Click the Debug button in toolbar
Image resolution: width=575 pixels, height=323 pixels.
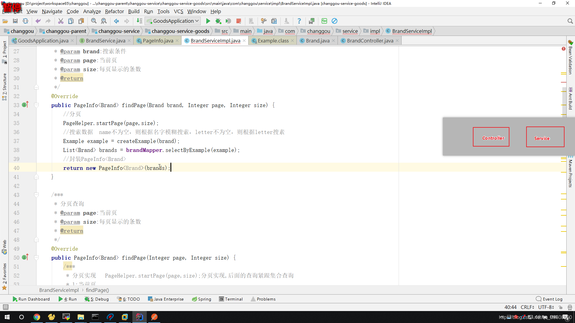[218, 21]
